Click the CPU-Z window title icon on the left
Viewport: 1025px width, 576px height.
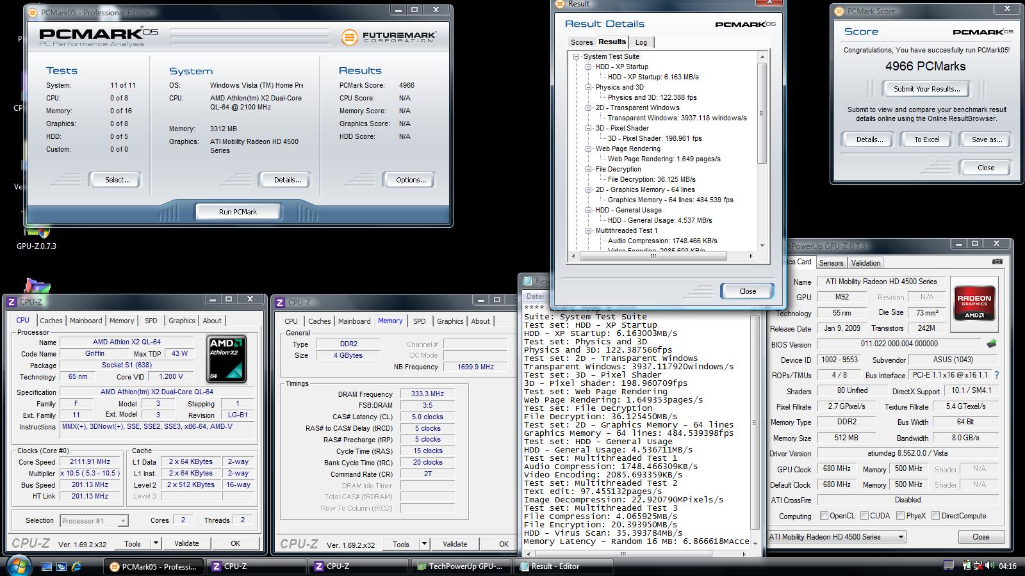coord(12,302)
